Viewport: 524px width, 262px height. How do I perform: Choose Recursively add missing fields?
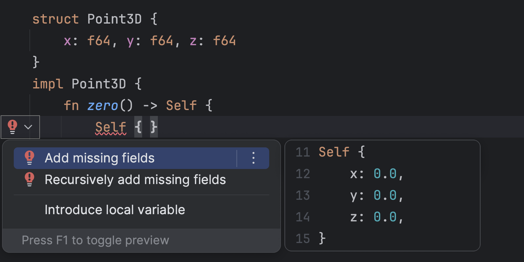point(135,179)
